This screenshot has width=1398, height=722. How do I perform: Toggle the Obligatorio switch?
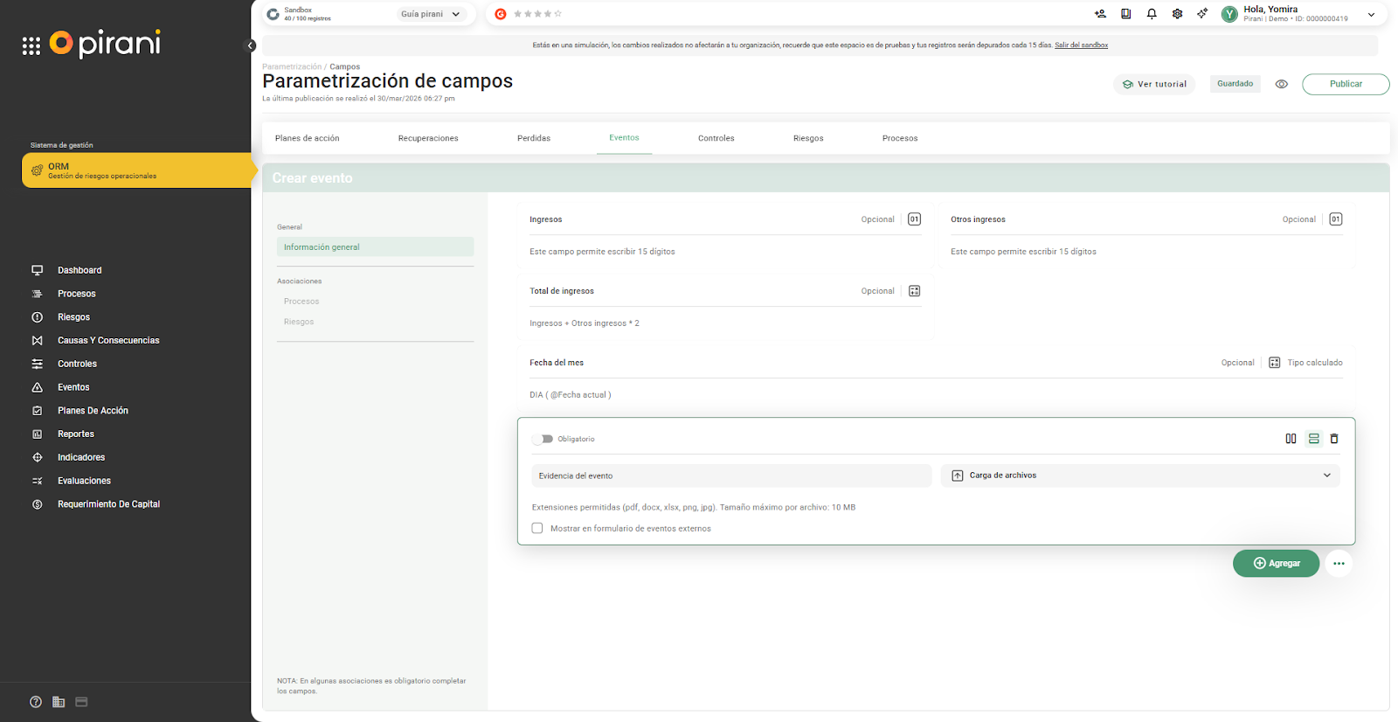543,439
